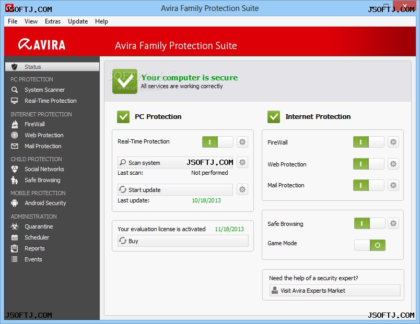Select Safe Browsing label in sidebar

[x=43, y=180]
